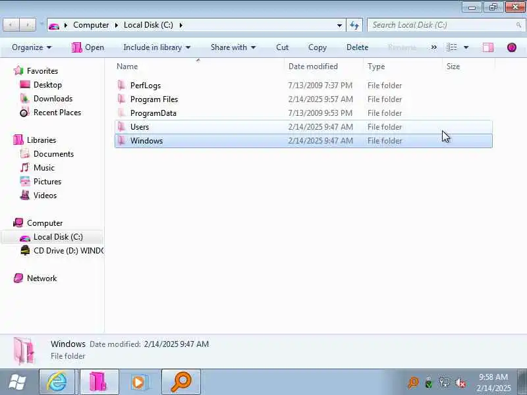The width and height of the screenshot is (527, 395).
Task: Open the PerfLogs folder icon
Action: (121, 86)
